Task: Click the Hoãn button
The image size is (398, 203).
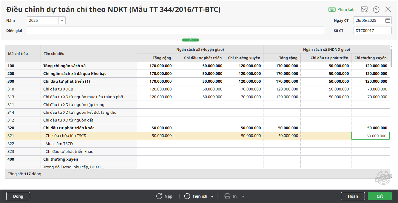Action: 353,196
